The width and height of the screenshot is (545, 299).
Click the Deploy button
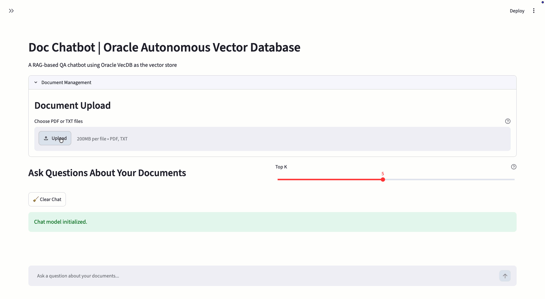pyautogui.click(x=517, y=11)
